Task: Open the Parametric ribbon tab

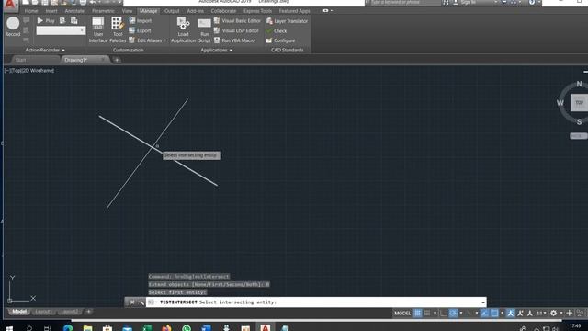Action: pyautogui.click(x=103, y=11)
